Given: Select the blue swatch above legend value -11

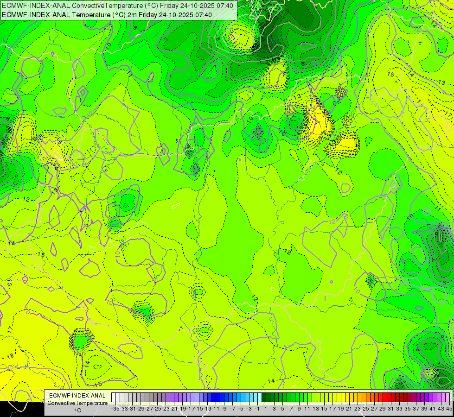Looking at the screenshot, I should (x=214, y=398).
